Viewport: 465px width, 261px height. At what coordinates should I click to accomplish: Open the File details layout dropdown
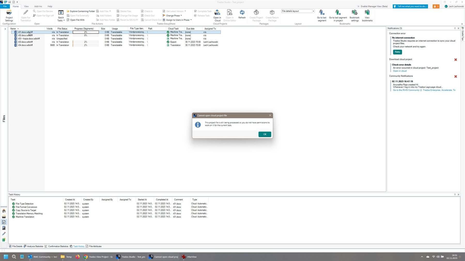pos(313,11)
